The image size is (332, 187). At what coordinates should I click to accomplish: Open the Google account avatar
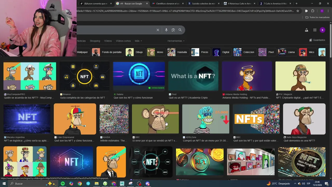pyautogui.click(x=322, y=30)
